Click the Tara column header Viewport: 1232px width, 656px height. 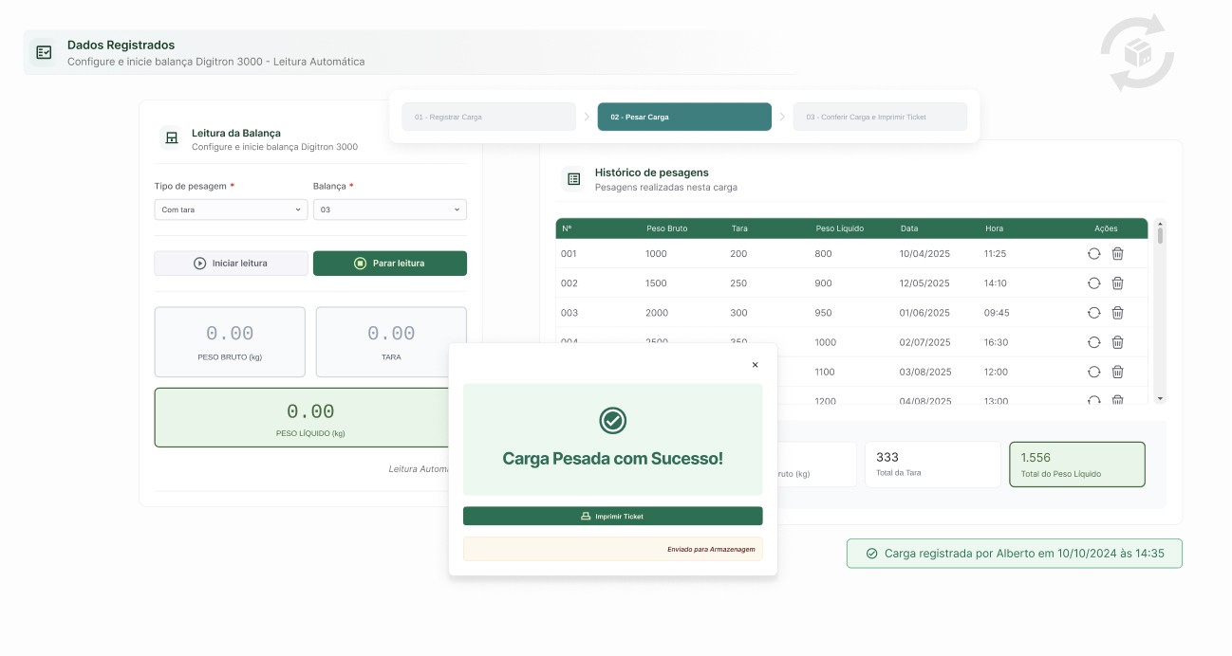(x=739, y=228)
